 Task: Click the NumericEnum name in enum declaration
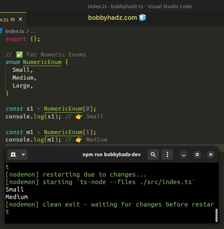click(x=42, y=62)
